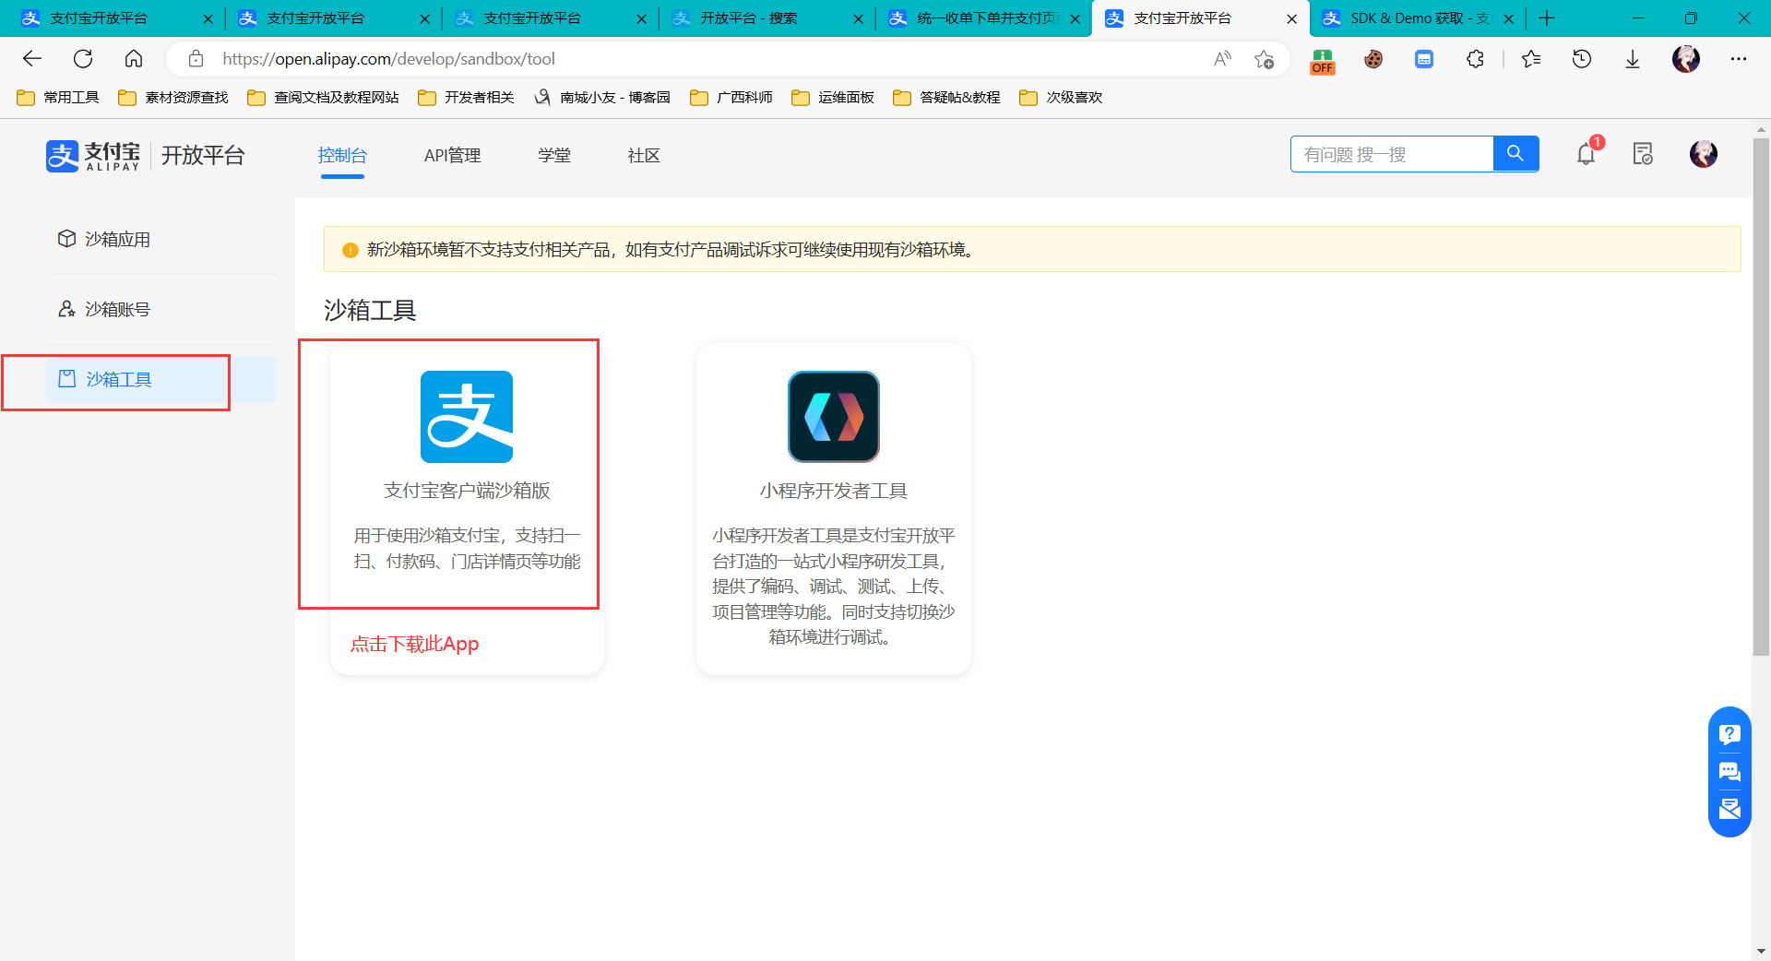Image resolution: width=1771 pixels, height=961 pixels.
Task: Open the favorites list icon
Action: tap(1531, 59)
